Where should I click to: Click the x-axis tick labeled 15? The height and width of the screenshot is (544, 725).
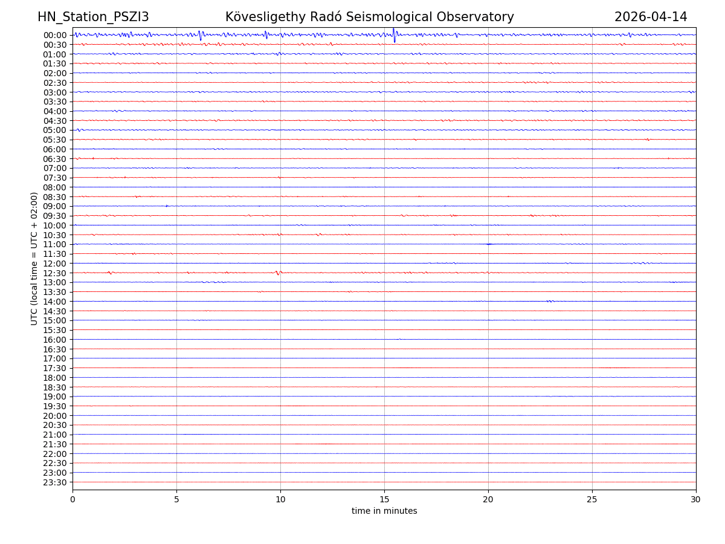(x=384, y=500)
